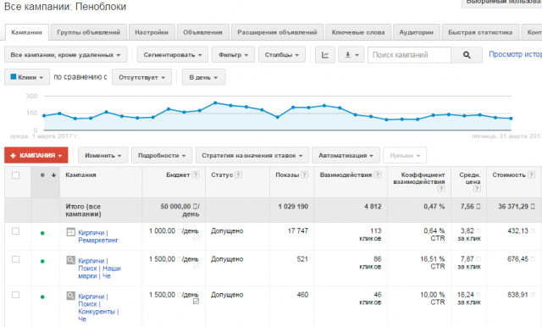Screen dimensions: 542x327
Task: Open the Фильтр dropdown
Action: point(233,55)
